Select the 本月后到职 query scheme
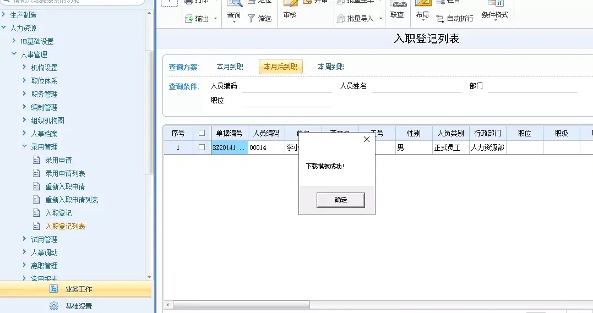The image size is (593, 313). click(281, 67)
